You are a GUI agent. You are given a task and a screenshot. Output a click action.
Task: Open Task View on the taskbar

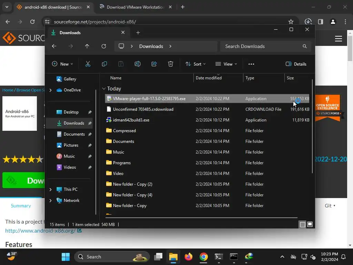pyautogui.click(x=158, y=257)
